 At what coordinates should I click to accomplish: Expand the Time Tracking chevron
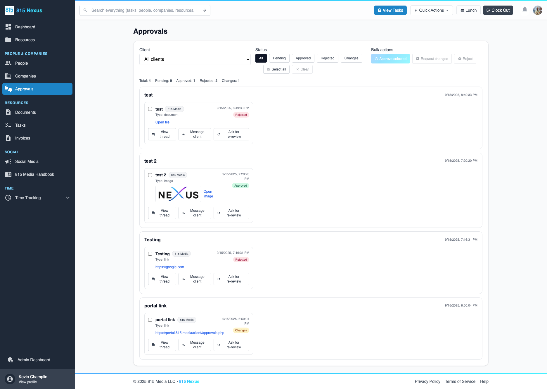click(68, 198)
